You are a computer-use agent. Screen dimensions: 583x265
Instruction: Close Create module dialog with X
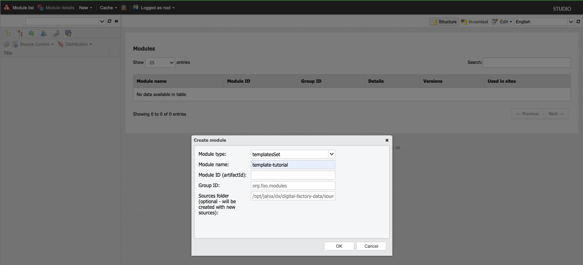click(x=387, y=140)
